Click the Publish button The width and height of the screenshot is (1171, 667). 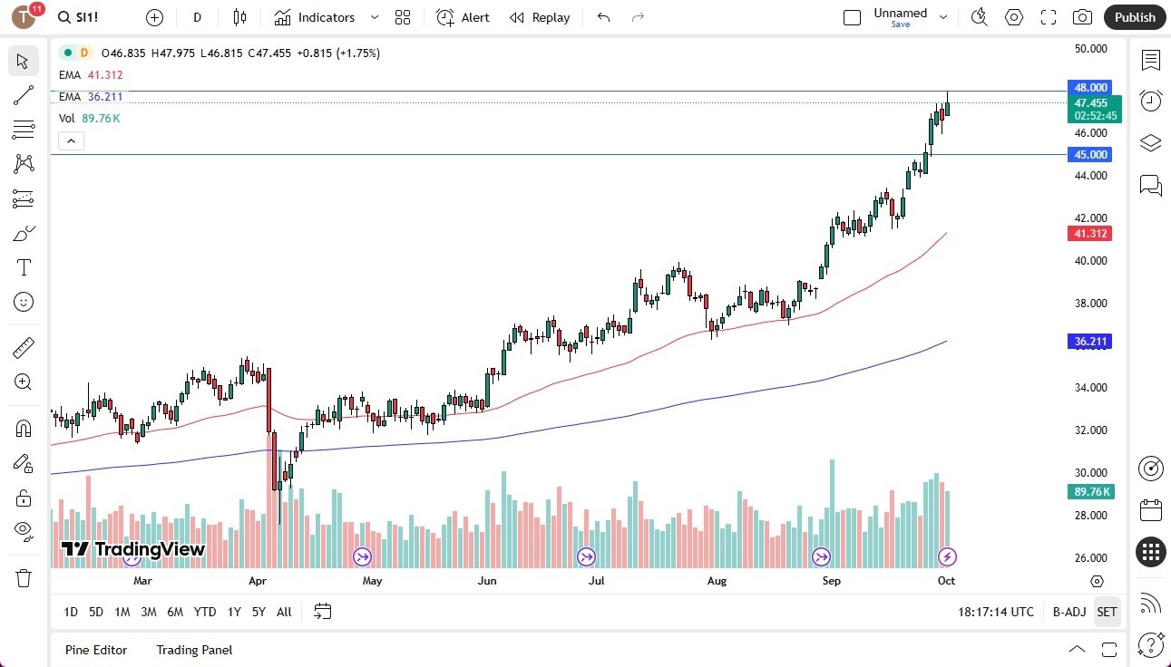(x=1134, y=16)
